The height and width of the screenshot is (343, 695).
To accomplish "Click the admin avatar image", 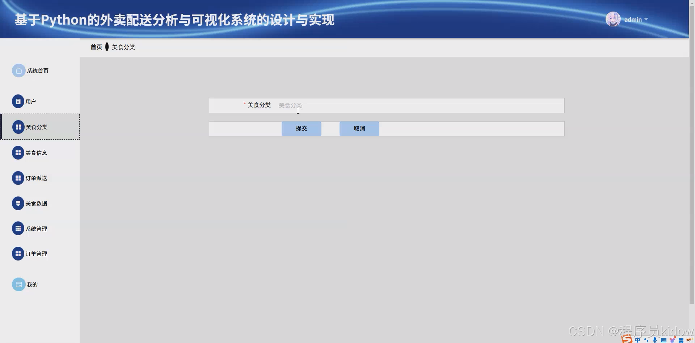I will click(613, 19).
